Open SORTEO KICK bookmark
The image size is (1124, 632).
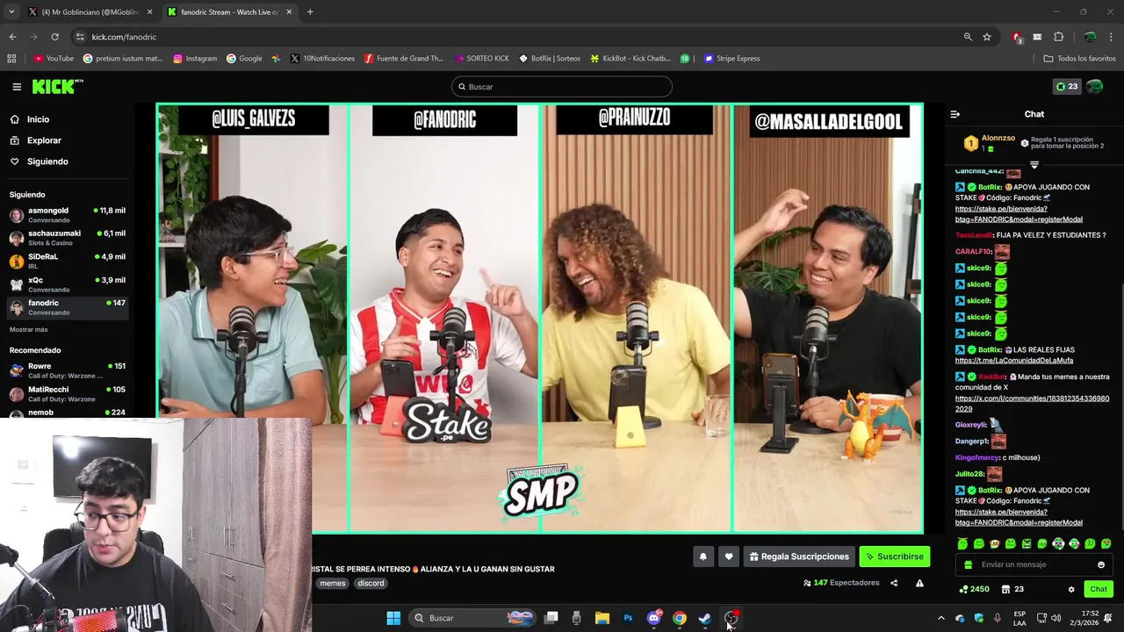482,59
